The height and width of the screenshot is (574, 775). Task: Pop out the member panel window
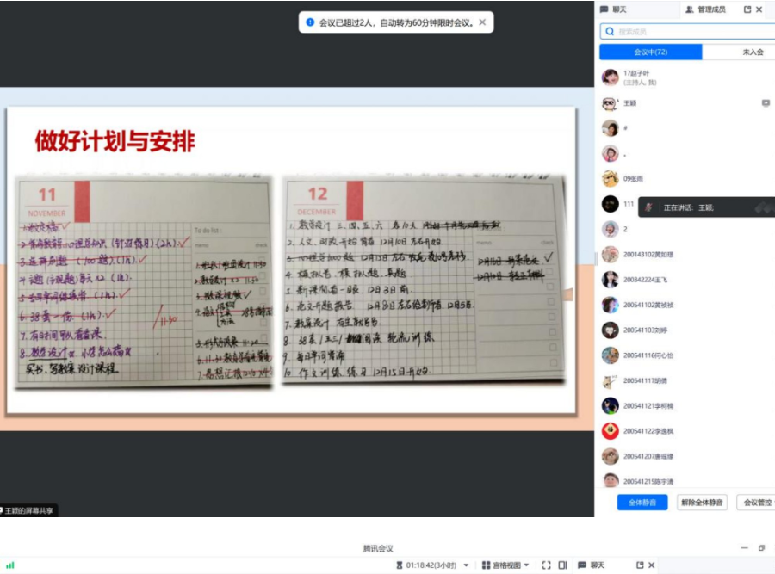click(x=747, y=9)
